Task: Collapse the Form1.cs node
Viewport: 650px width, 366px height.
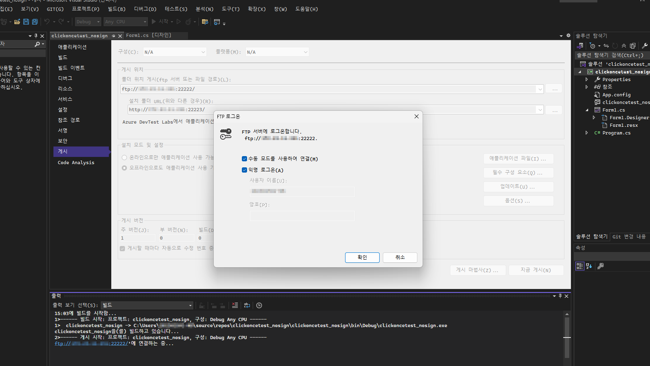Action: pyautogui.click(x=587, y=110)
